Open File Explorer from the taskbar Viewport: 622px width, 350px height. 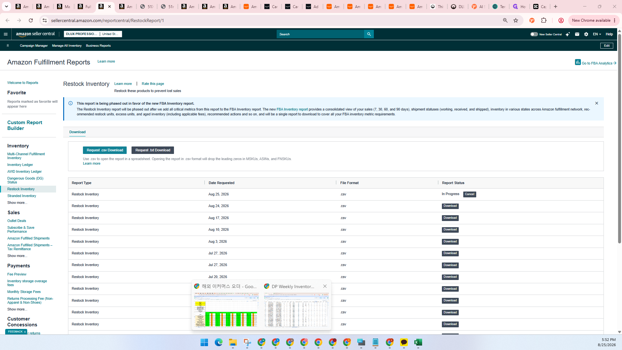click(233, 342)
